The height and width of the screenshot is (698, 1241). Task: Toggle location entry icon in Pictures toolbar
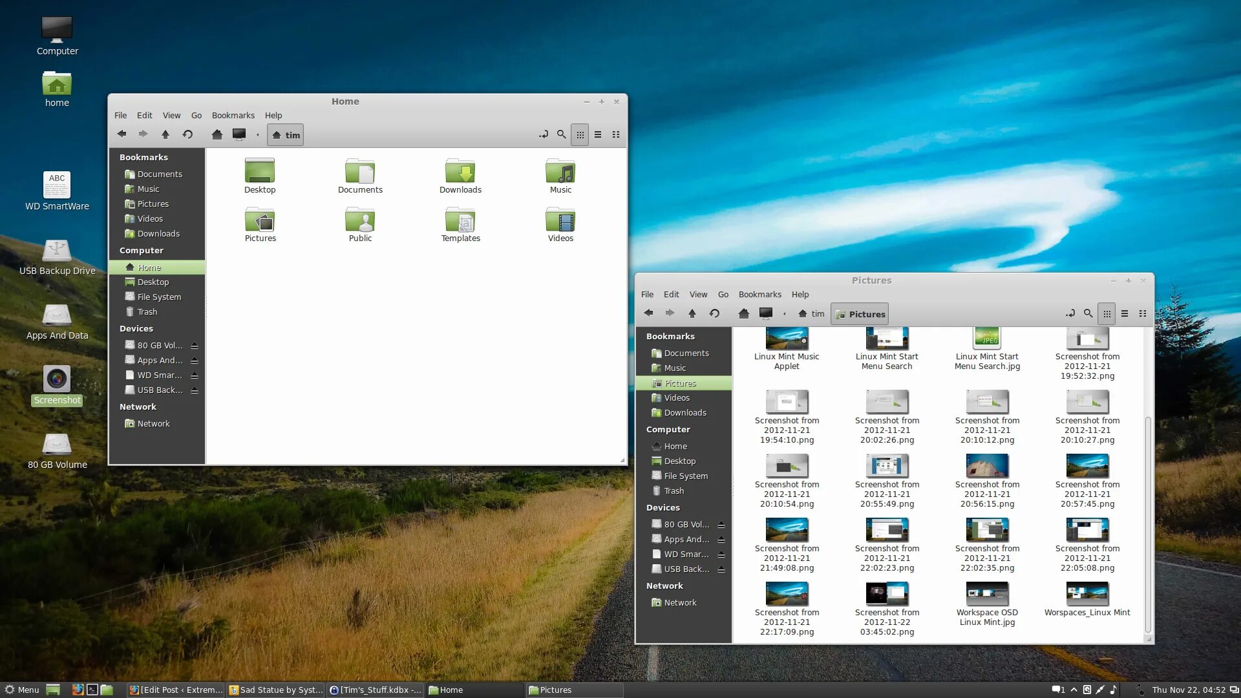(x=1070, y=313)
